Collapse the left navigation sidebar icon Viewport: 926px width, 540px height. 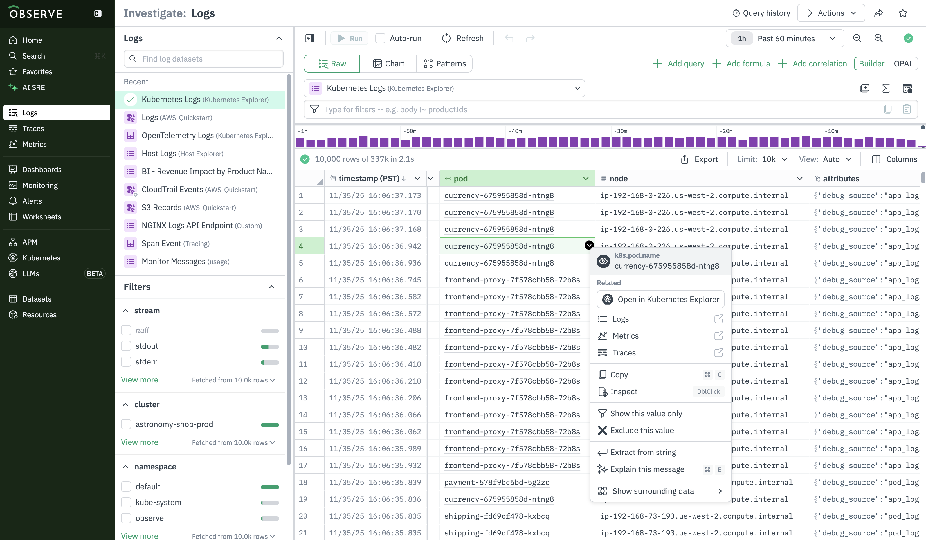[x=97, y=13]
